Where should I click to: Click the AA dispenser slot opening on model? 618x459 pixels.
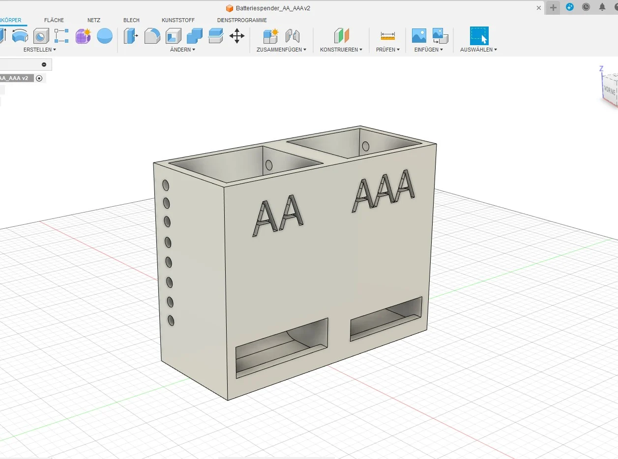pyautogui.click(x=282, y=348)
